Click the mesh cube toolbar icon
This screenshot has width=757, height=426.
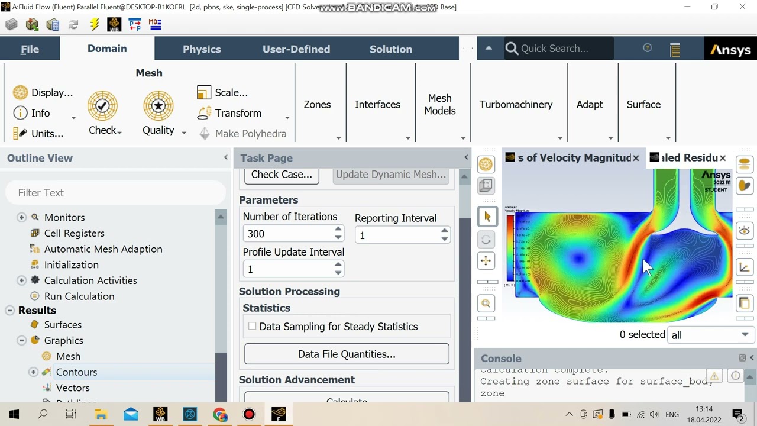pyautogui.click(x=11, y=24)
